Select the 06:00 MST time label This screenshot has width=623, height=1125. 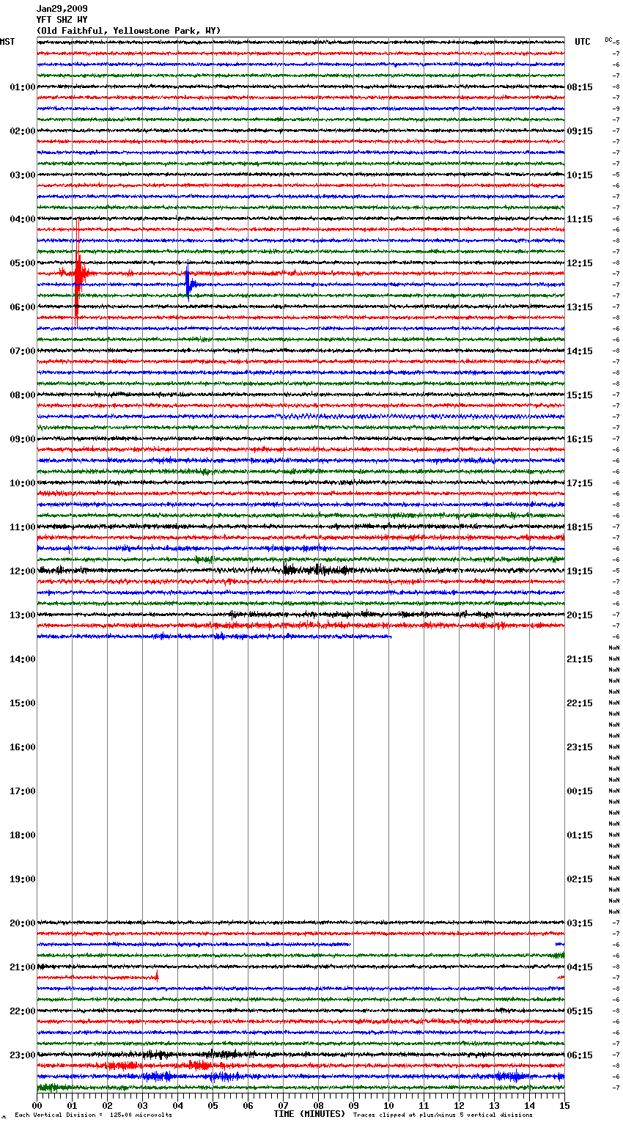click(23, 307)
